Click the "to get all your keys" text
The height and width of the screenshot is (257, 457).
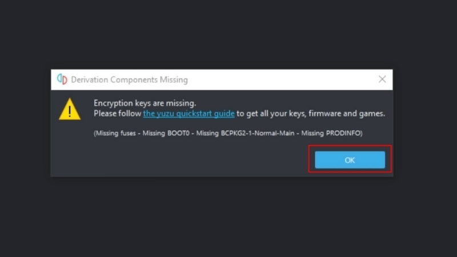click(x=272, y=114)
